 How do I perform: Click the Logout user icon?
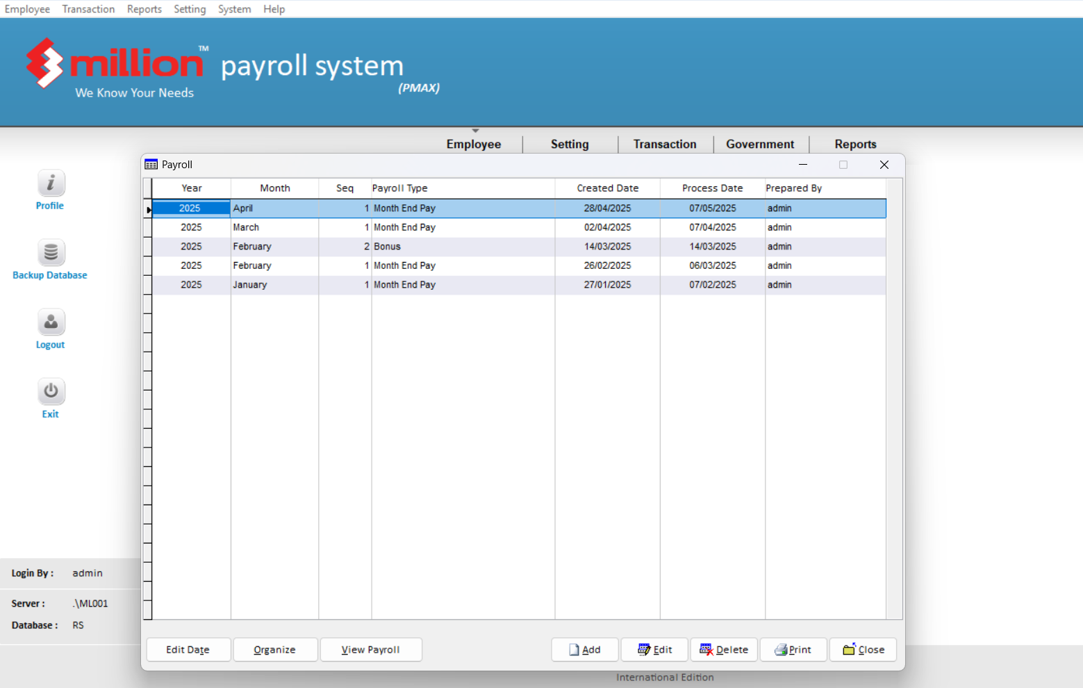click(x=51, y=322)
